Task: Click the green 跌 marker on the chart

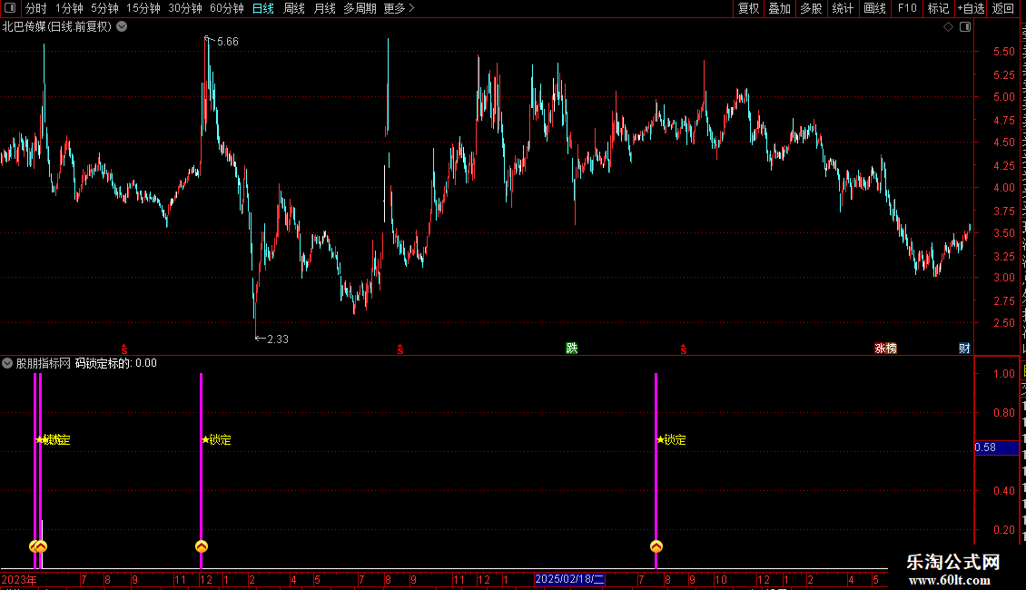Action: [572, 348]
